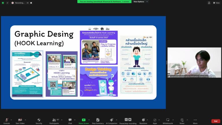Open the View Options dropdown
This screenshot has width=222, height=125.
point(140,2)
